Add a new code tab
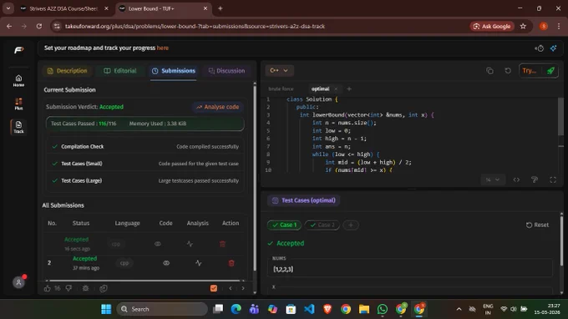The height and width of the screenshot is (319, 568). point(349,89)
